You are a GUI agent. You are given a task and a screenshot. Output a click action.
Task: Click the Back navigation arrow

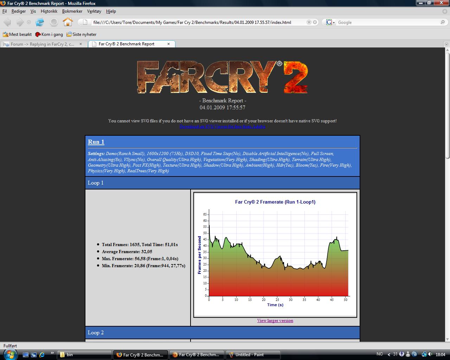[7, 22]
